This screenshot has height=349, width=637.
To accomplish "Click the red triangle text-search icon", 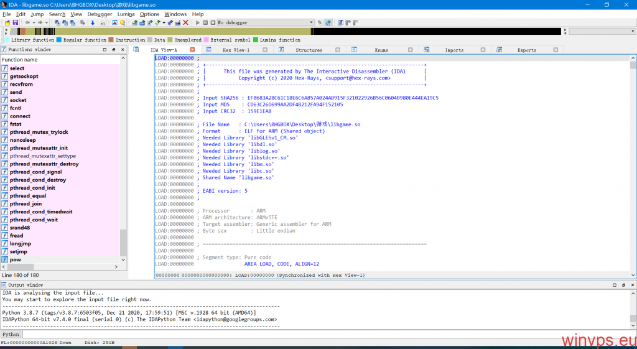I will [x=114, y=23].
